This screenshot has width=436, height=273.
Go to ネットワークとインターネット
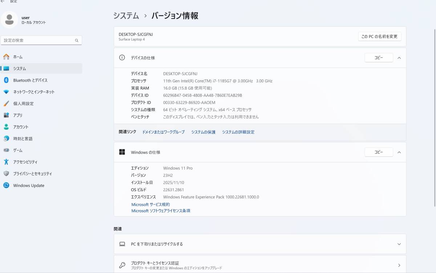coord(41,92)
